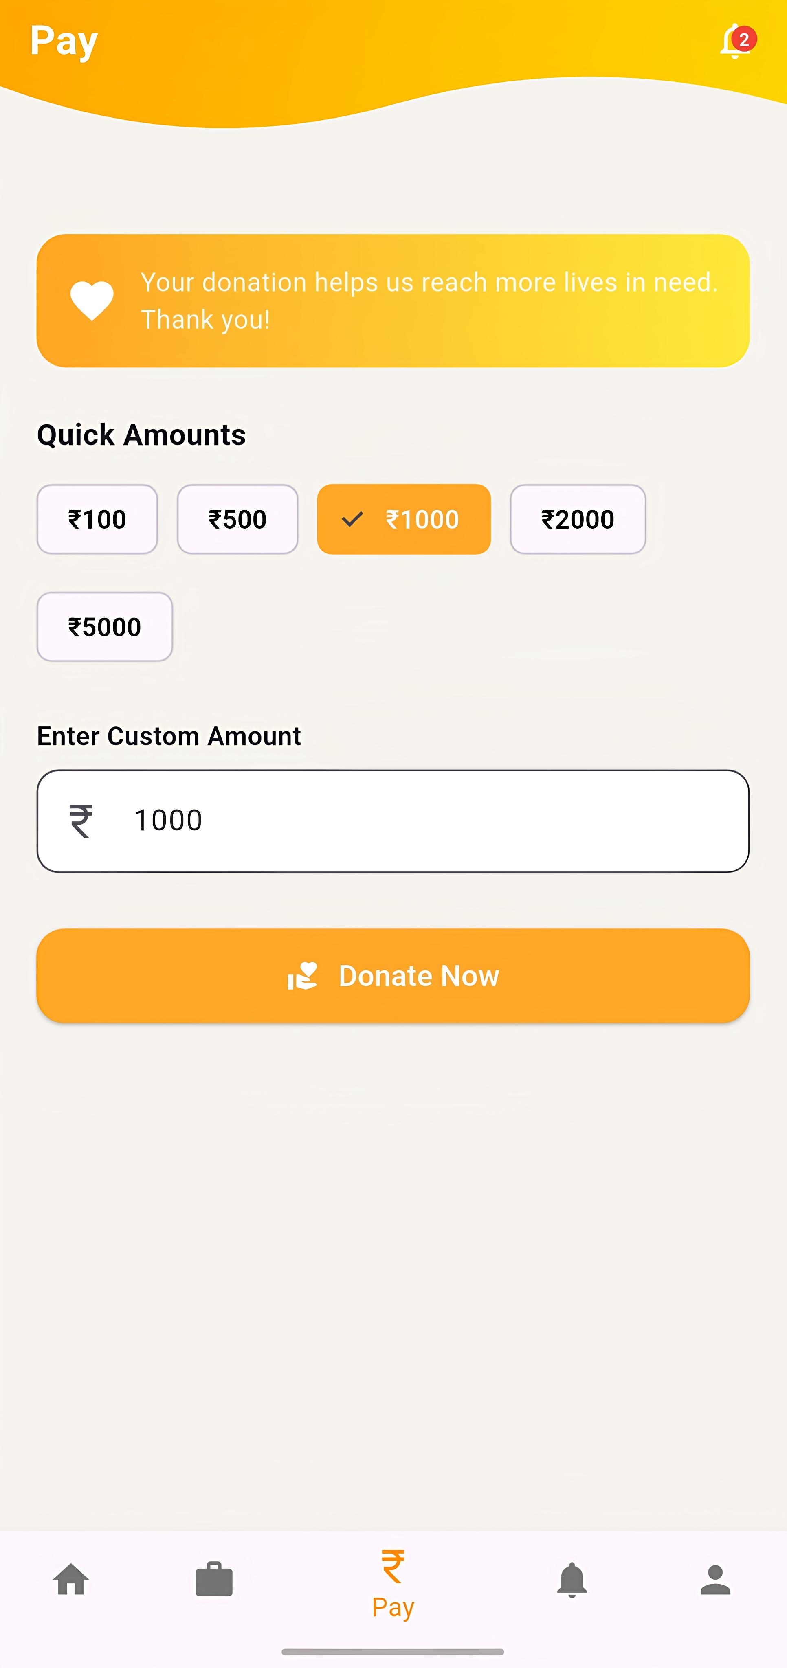Switch to the Pay tab
787x1668 pixels.
click(393, 1583)
